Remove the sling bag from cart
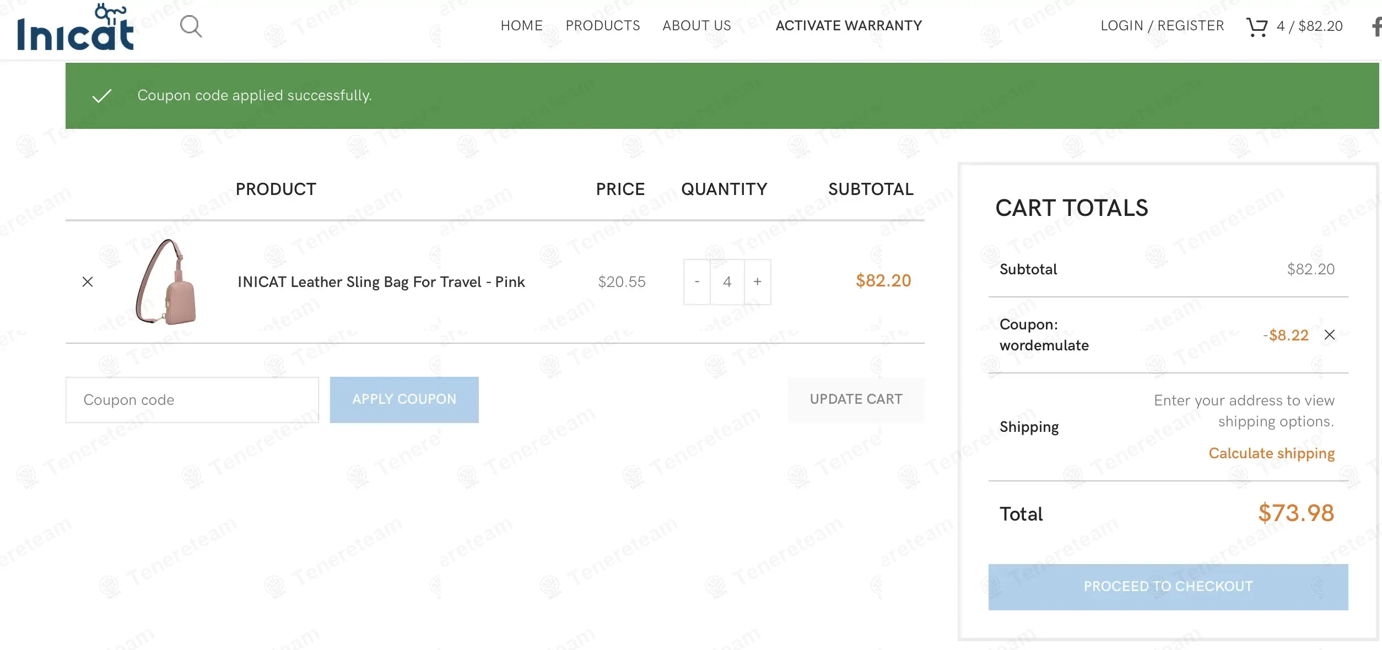The height and width of the screenshot is (650, 1382). click(x=88, y=282)
